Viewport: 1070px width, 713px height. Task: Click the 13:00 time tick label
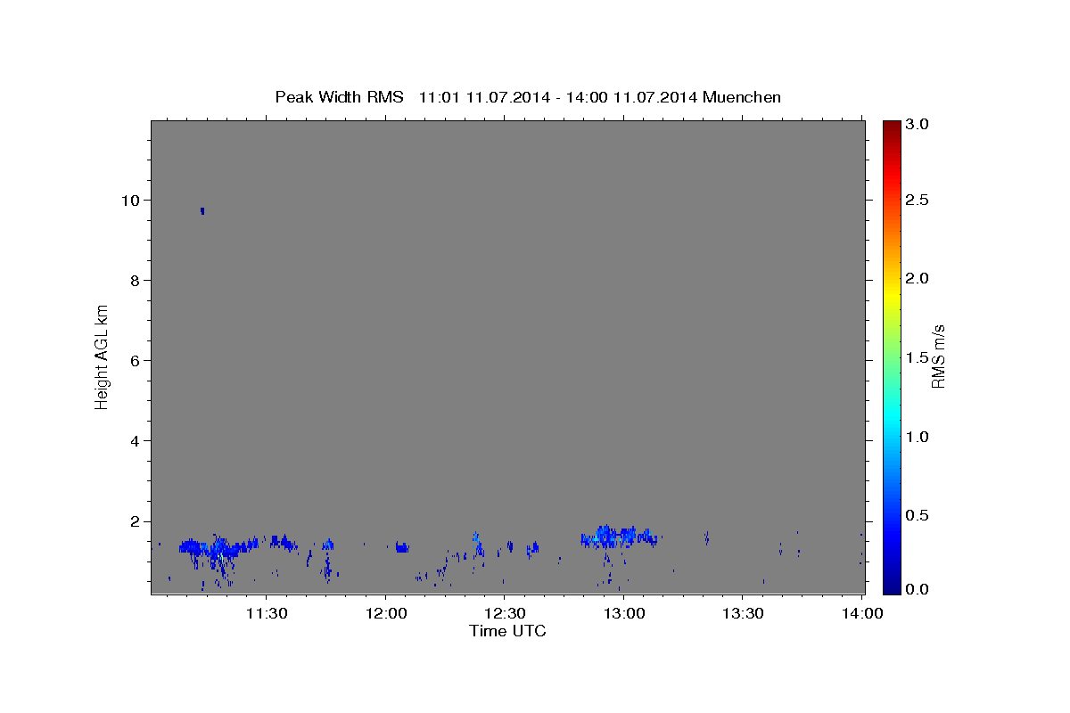tap(622, 613)
